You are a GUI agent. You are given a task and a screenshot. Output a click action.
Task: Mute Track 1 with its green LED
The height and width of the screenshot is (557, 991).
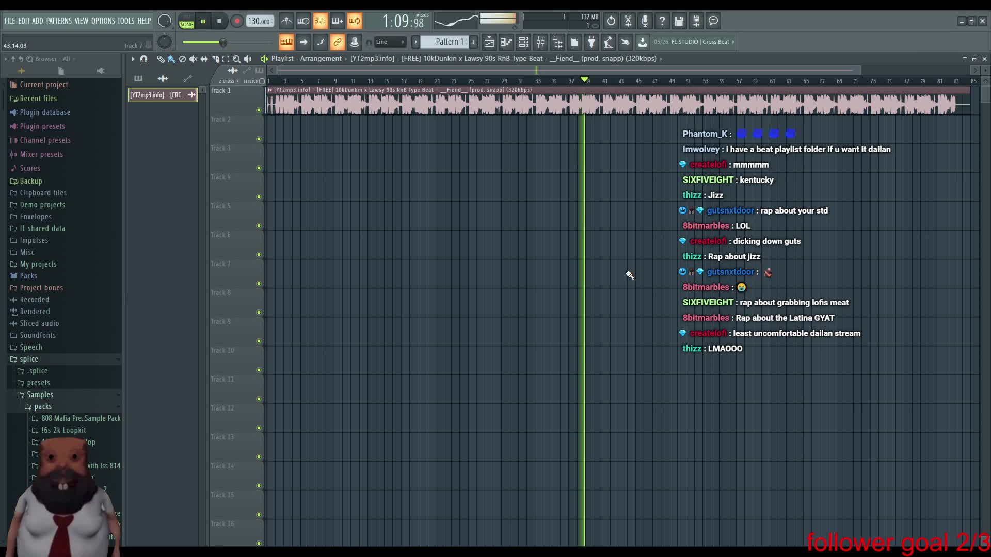point(259,110)
